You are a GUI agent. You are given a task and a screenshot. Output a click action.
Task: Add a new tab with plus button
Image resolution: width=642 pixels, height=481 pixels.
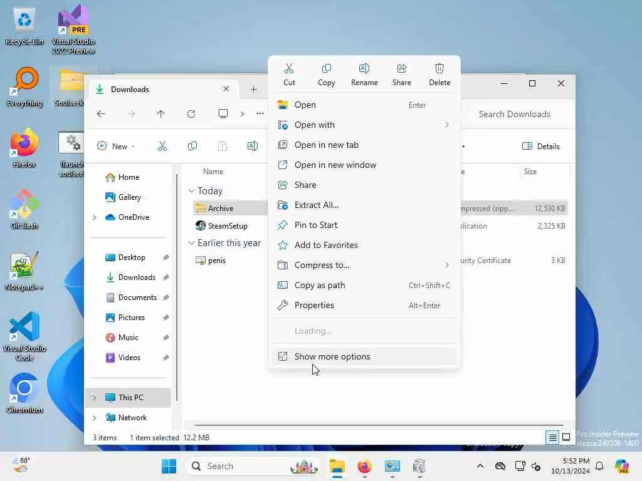pyautogui.click(x=253, y=89)
